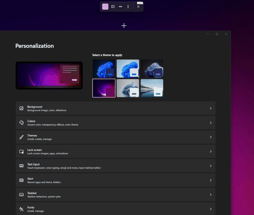Viewport: 254px width, 215px height.
Task: Click the Themes paintbrush icon
Action: pos(21,137)
